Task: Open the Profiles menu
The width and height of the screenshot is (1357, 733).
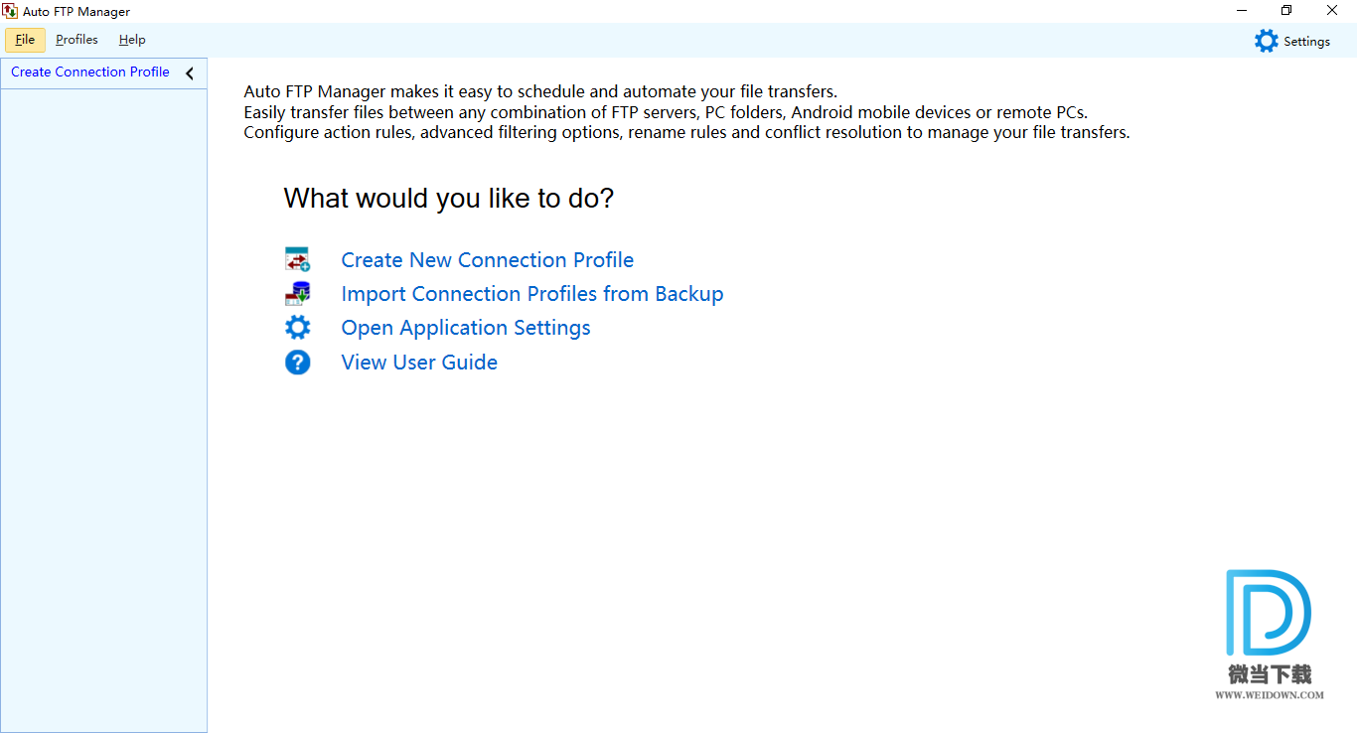Action: pyautogui.click(x=76, y=40)
